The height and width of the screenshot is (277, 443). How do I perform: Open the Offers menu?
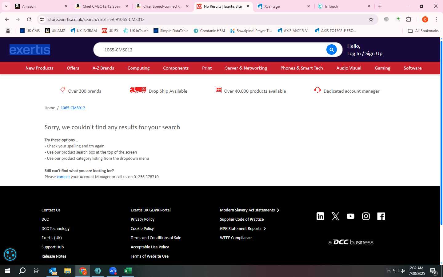click(73, 68)
